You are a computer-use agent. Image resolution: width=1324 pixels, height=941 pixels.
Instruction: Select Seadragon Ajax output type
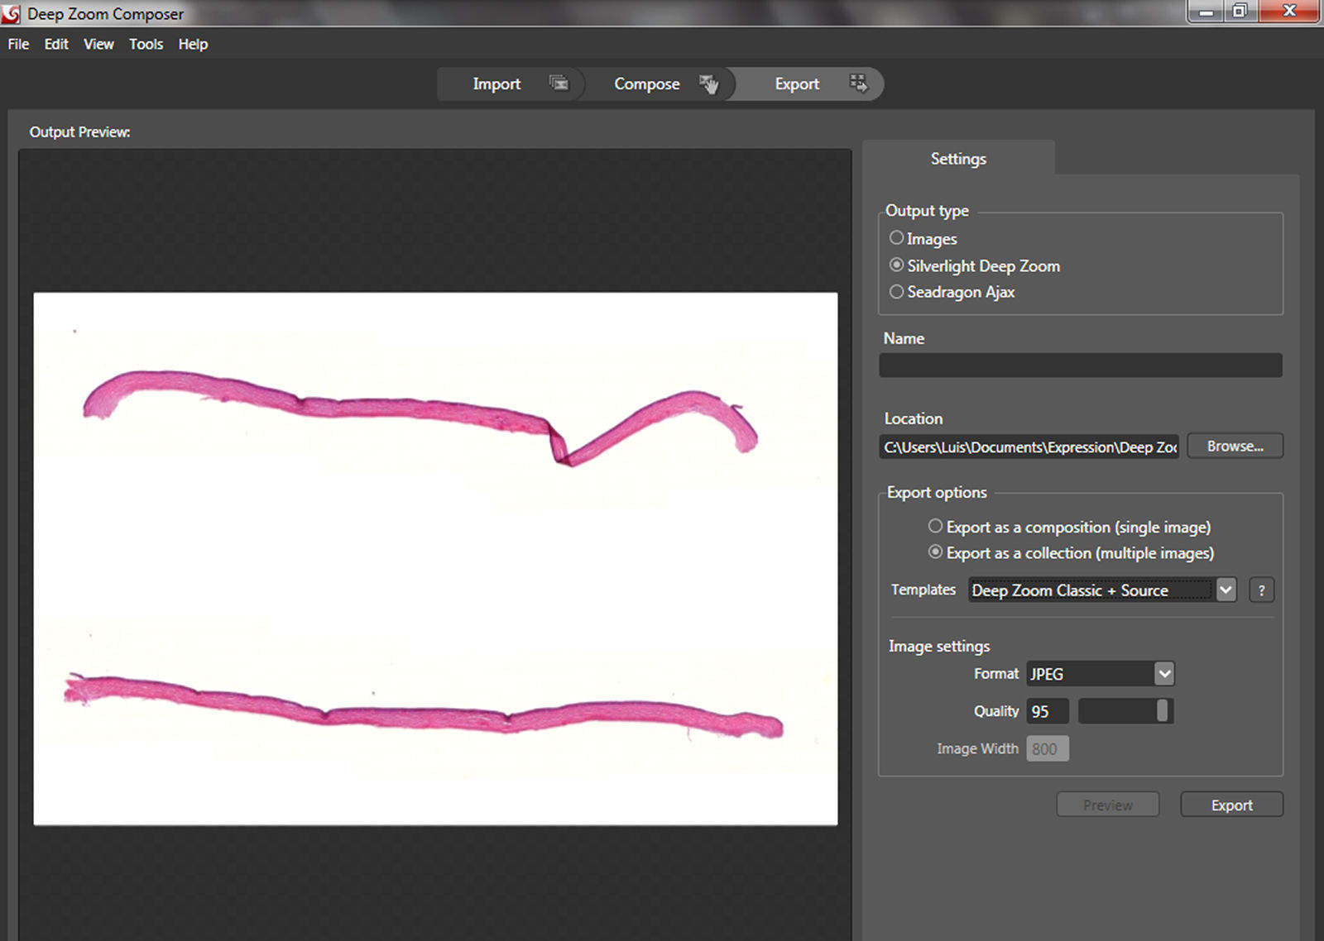pyautogui.click(x=896, y=292)
